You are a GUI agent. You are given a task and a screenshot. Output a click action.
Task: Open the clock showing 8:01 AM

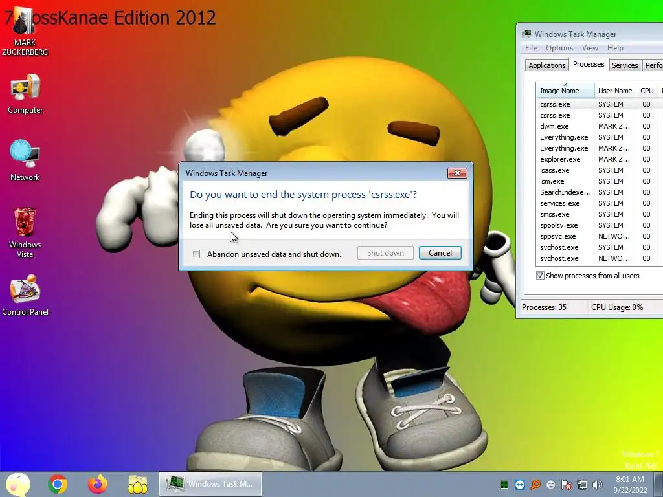(x=630, y=484)
